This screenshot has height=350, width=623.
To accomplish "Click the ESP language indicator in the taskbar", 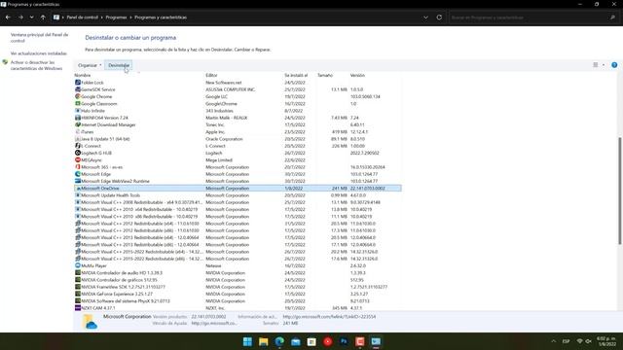I will [x=567, y=341].
